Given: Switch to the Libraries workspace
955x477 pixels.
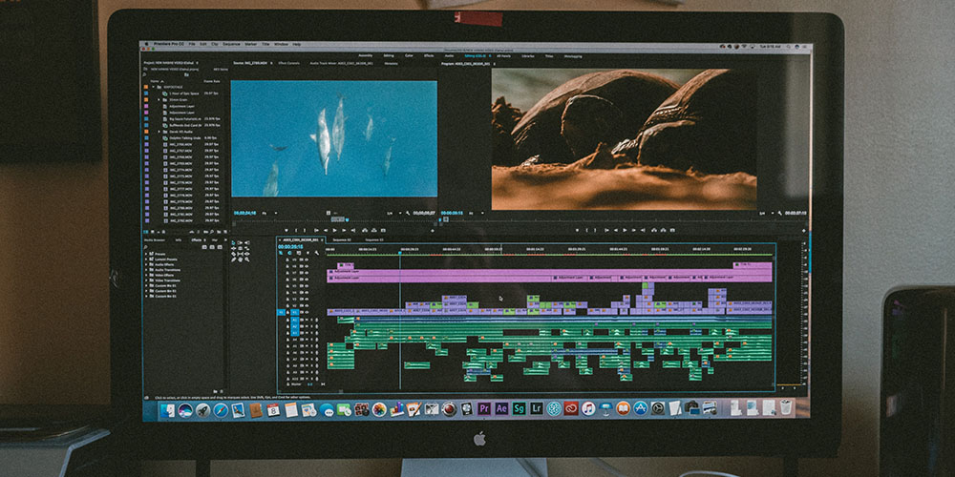Looking at the screenshot, I should [527, 55].
